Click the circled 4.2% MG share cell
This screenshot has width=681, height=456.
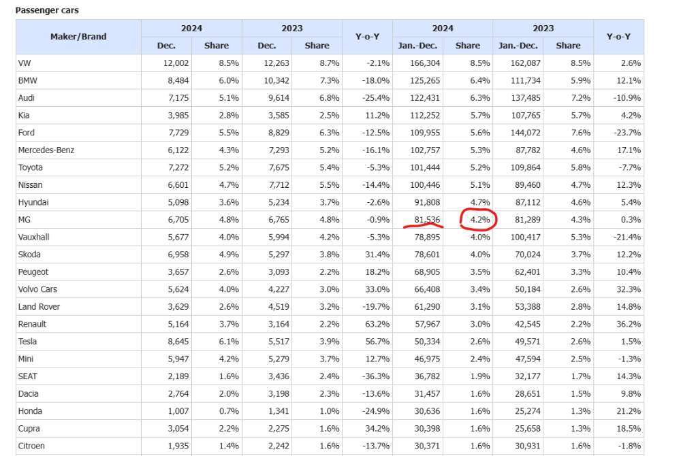pos(480,220)
